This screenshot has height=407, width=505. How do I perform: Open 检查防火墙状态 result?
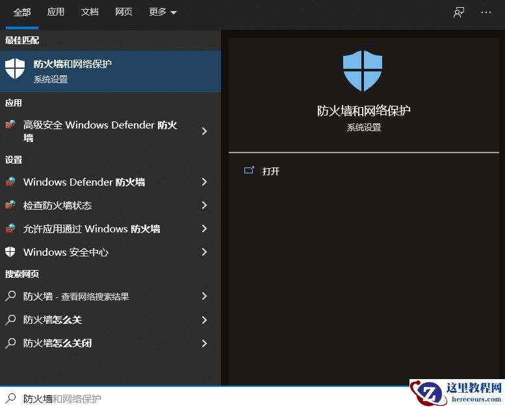point(110,206)
